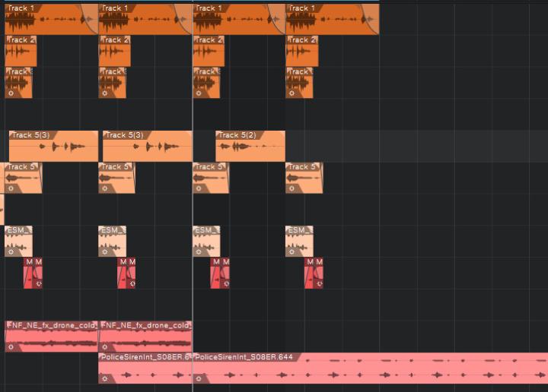This screenshot has height=392, width=548.
Task: Click gear icon on first red M clip pair
Action: 39,284
